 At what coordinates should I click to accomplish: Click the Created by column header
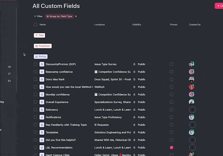click(x=195, y=25)
